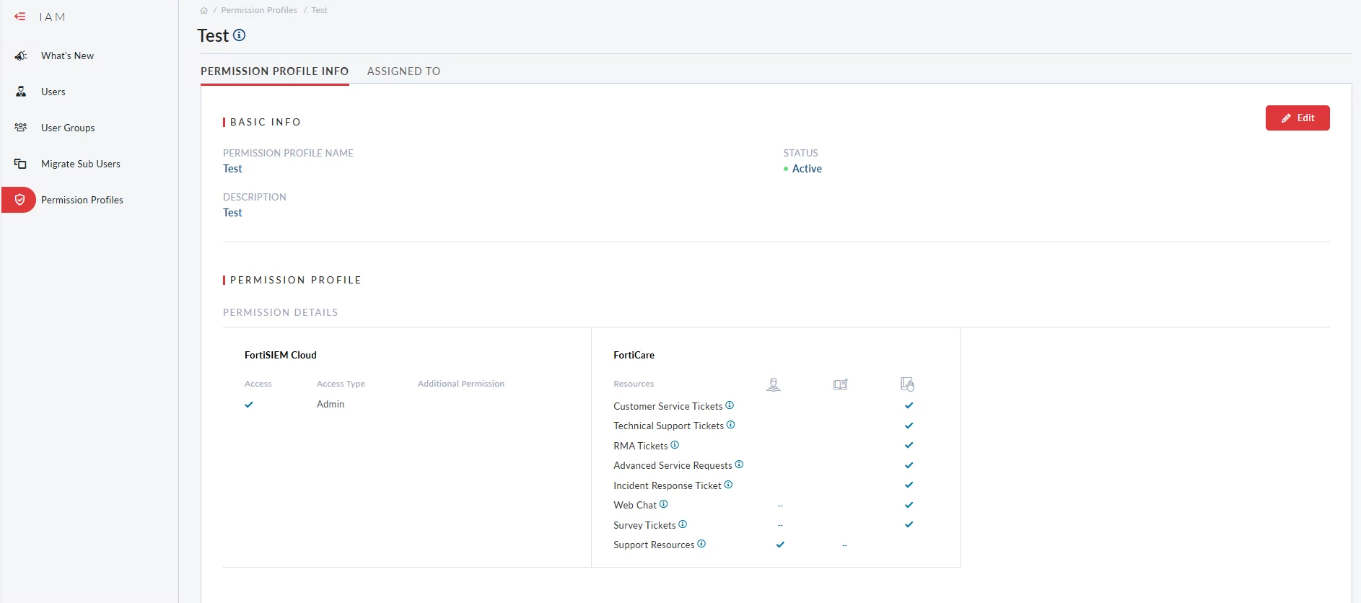1361x603 pixels.
Task: Click the Incident Response Ticket label
Action: pyautogui.click(x=668, y=485)
